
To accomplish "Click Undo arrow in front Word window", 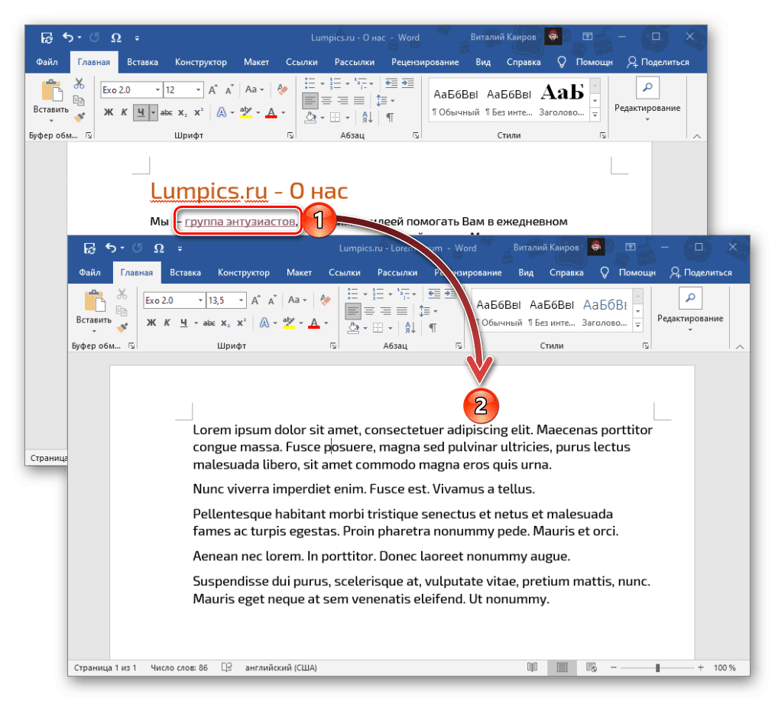I will pyautogui.click(x=111, y=248).
